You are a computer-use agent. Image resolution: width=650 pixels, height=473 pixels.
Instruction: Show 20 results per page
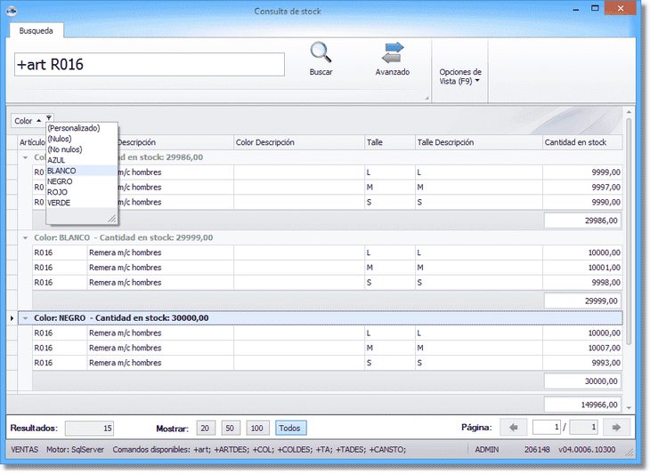pos(206,428)
